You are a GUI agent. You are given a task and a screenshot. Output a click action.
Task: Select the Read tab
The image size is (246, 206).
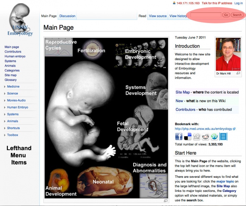click(142, 16)
